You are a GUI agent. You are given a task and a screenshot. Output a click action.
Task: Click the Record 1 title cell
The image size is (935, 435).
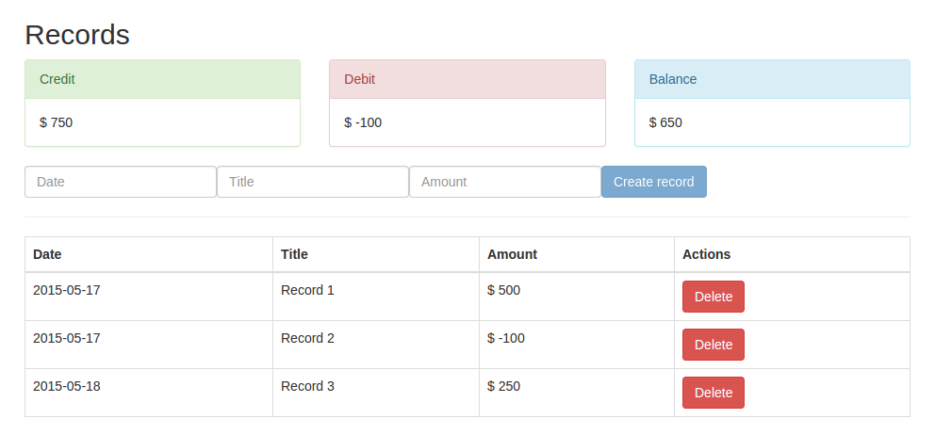pyautogui.click(x=307, y=290)
